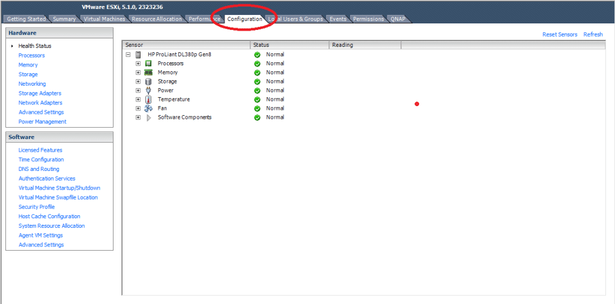Click the Software Components triangle icon
615x304 pixels.
click(x=149, y=118)
